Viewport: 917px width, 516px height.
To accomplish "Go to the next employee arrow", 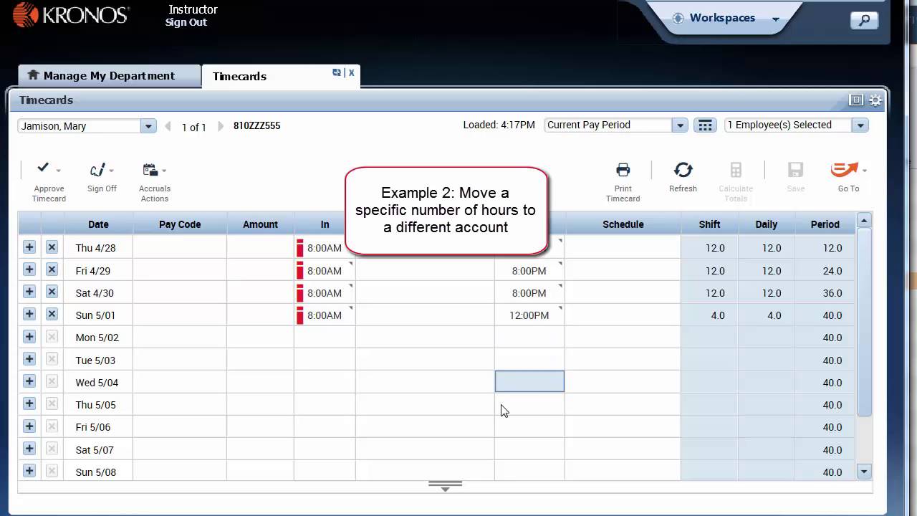I will pyautogui.click(x=221, y=126).
